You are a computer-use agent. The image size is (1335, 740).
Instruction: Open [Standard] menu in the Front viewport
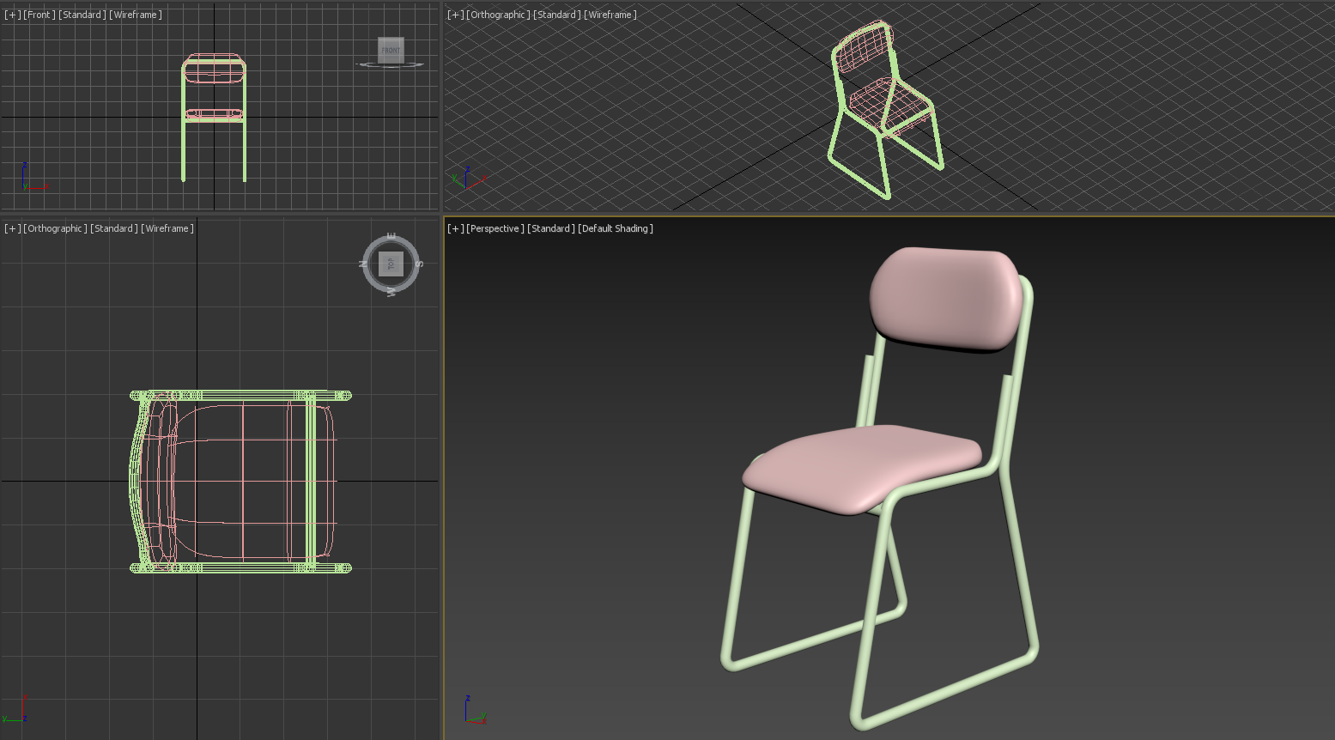pyautogui.click(x=82, y=15)
